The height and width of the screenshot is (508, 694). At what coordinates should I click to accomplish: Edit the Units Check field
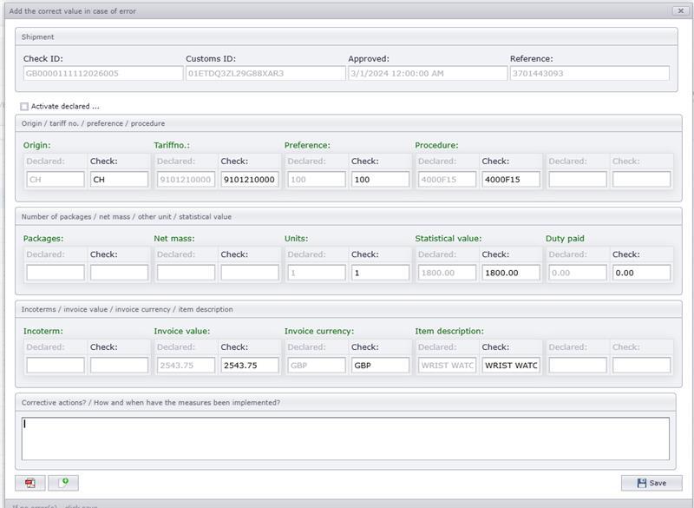[x=380, y=273]
